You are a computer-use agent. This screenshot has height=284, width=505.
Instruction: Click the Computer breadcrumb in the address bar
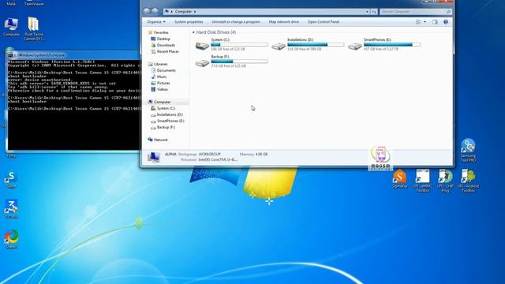click(x=183, y=12)
